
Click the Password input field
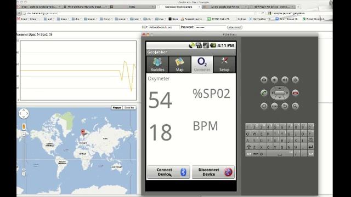tap(211, 27)
